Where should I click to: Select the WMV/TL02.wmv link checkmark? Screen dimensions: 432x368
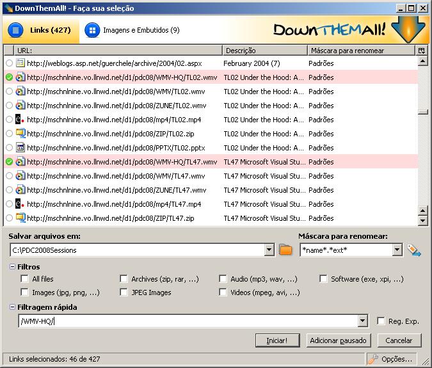tap(9, 91)
